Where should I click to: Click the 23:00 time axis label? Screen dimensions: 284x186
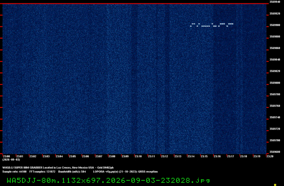(x=7, y=156)
